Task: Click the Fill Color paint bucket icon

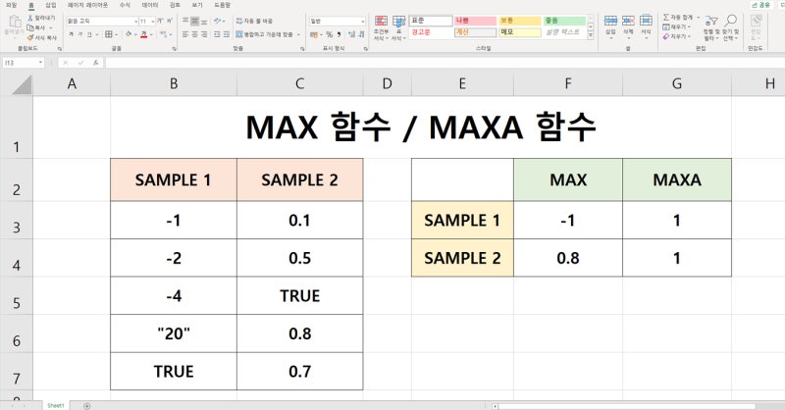Action: point(129,34)
